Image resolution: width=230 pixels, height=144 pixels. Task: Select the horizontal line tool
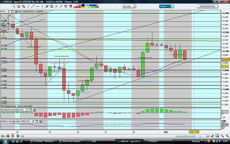click(x=38, y=6)
